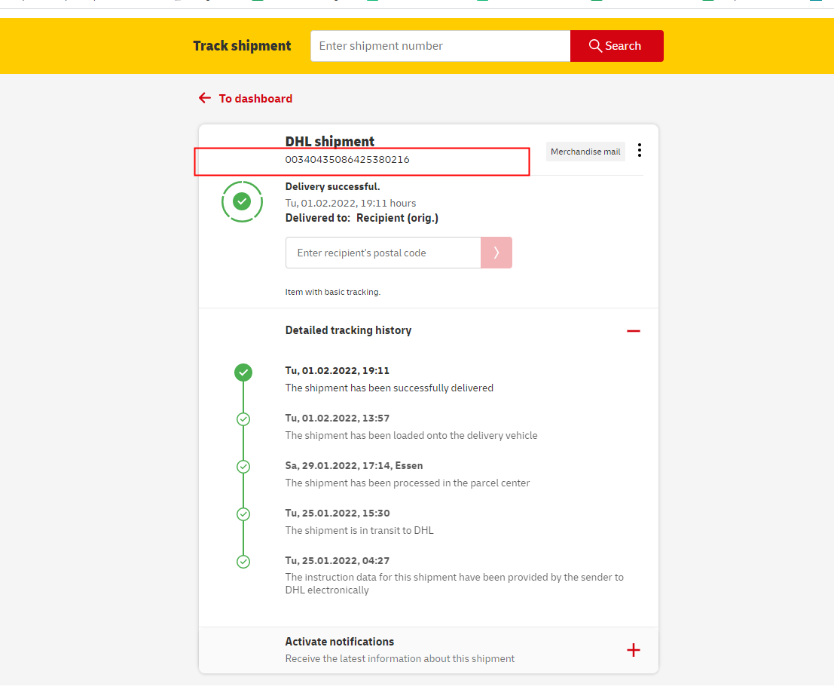Click the large green delivery success icon
Image resolution: width=834 pixels, height=696 pixels.
tap(242, 201)
